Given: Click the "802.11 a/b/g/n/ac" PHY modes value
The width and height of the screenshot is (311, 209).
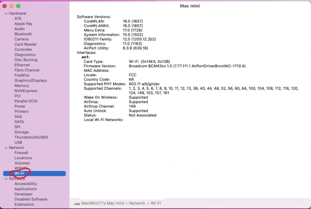Looking at the screenshot, I should pos(144,84).
